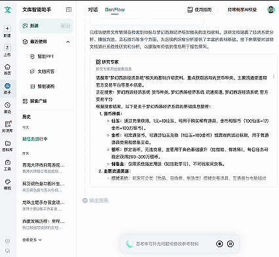Click the help question mark icon
Image resolution: width=279 pixels, height=257 pixels.
click(7, 241)
